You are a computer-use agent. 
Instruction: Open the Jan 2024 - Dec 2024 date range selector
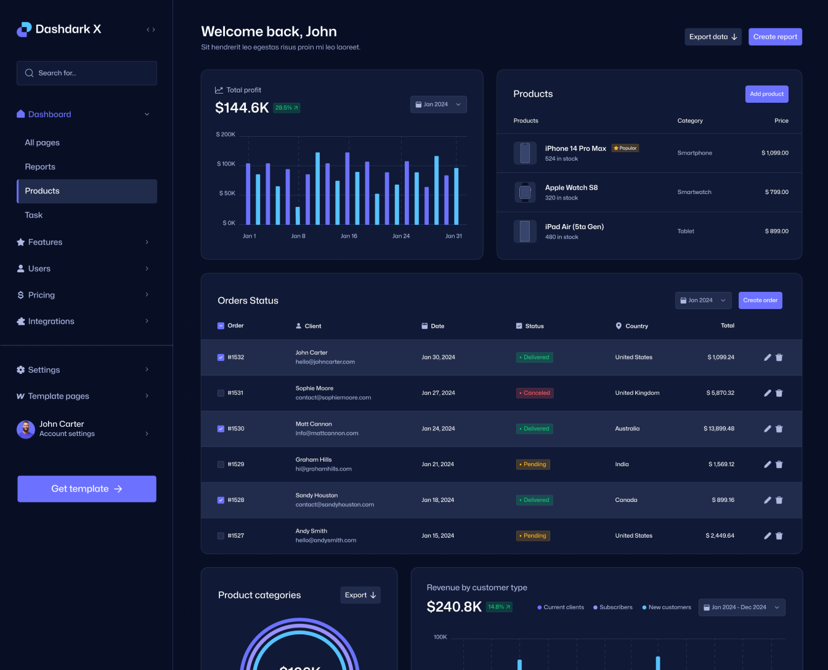742,607
